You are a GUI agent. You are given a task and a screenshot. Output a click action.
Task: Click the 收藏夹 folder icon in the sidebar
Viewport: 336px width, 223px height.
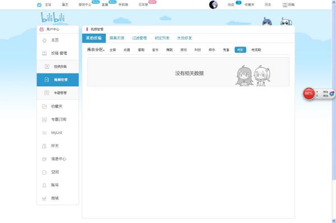(x=44, y=106)
